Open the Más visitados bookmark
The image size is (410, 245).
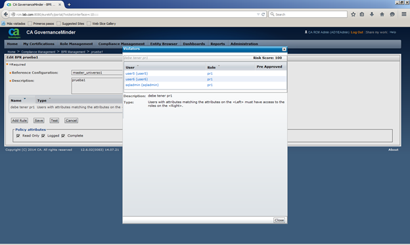14,24
